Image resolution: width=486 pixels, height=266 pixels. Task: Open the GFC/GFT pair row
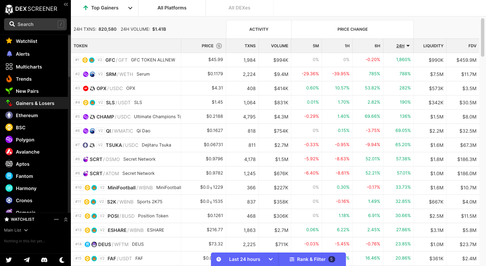pyautogui.click(x=275, y=60)
